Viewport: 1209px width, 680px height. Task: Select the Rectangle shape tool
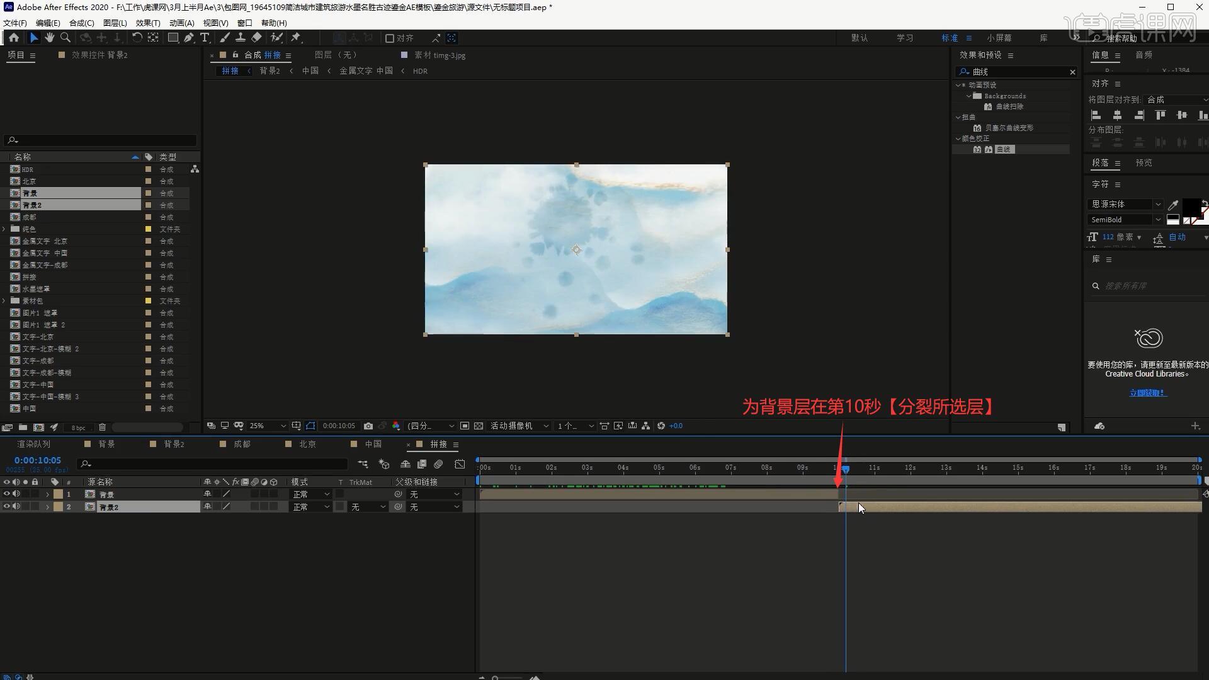click(x=173, y=38)
